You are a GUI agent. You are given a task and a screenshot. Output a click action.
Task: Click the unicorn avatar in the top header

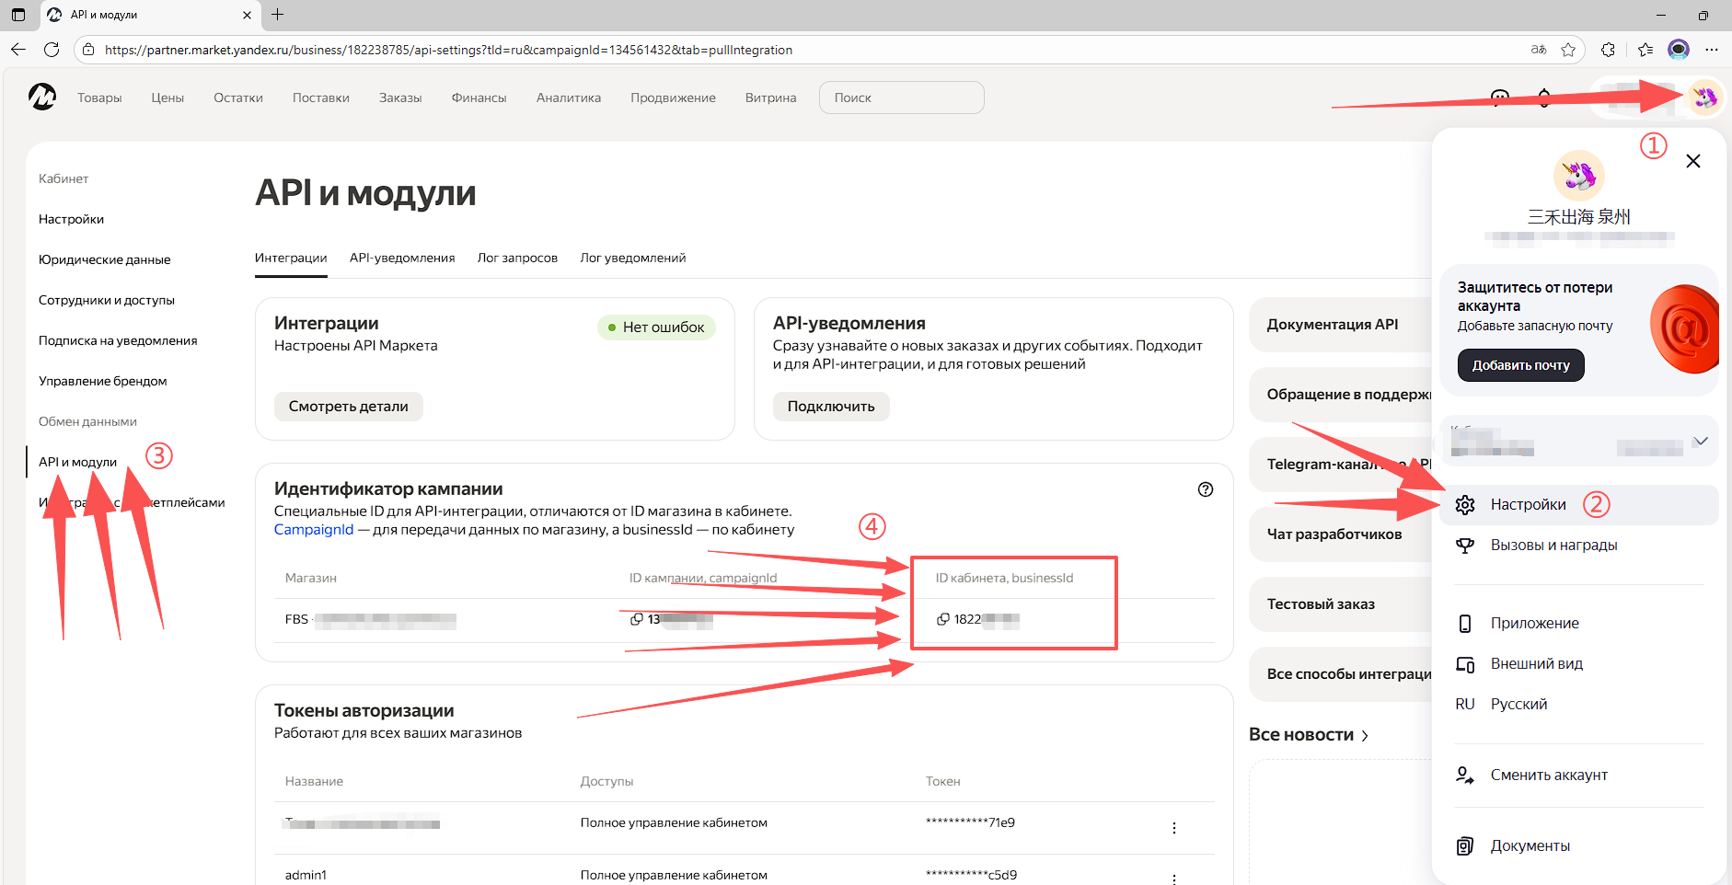pos(1705,98)
